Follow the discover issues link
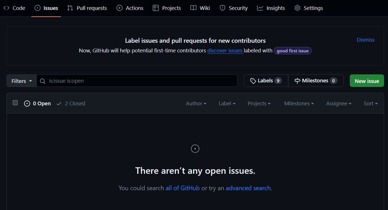Screen dimensions: 388x210 click(x=225, y=51)
